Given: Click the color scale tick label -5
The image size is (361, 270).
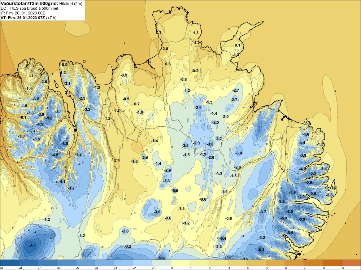Looking at the screenshot, I should (77, 268).
